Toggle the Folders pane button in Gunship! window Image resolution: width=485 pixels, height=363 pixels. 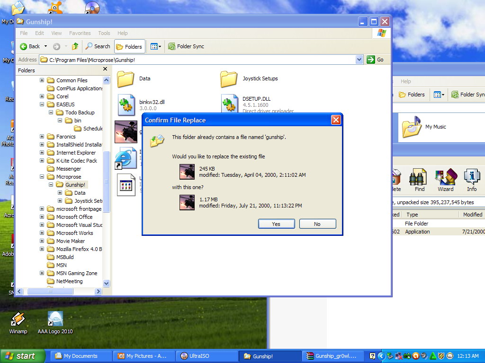129,47
